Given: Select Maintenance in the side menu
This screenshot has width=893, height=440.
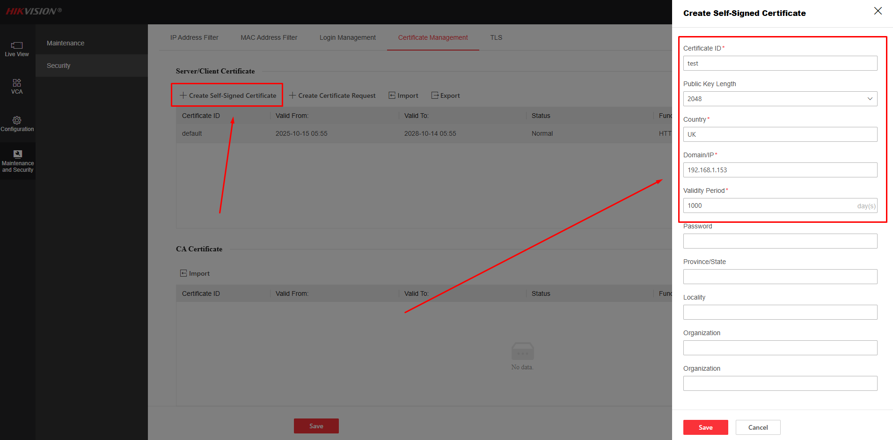Looking at the screenshot, I should point(66,43).
